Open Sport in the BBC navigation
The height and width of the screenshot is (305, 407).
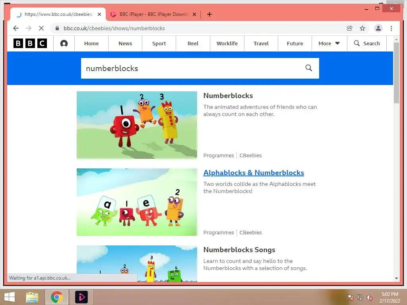(x=159, y=43)
